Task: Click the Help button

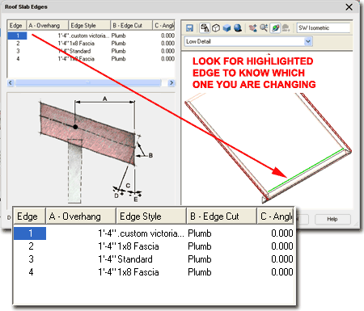Action: [x=332, y=219]
